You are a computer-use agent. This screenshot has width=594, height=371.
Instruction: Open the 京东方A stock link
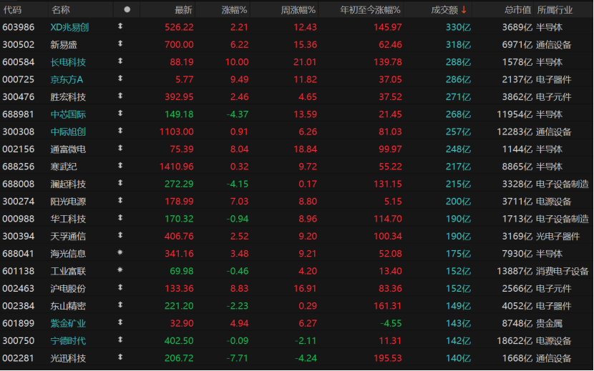click(x=67, y=79)
